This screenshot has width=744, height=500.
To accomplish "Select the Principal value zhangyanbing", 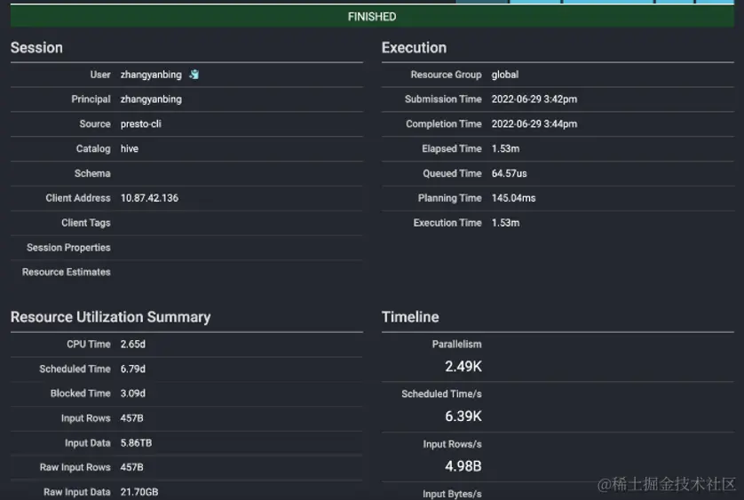I will 151,99.
